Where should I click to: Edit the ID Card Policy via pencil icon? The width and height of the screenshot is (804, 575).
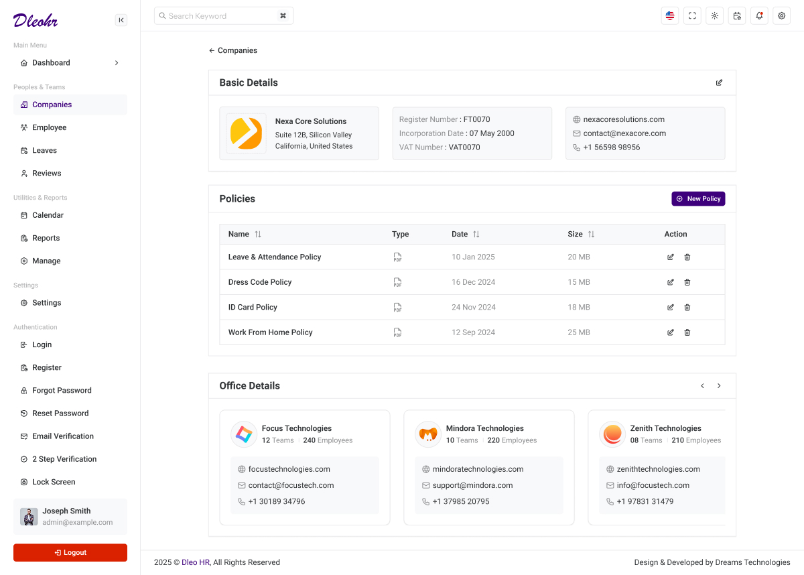pos(670,307)
